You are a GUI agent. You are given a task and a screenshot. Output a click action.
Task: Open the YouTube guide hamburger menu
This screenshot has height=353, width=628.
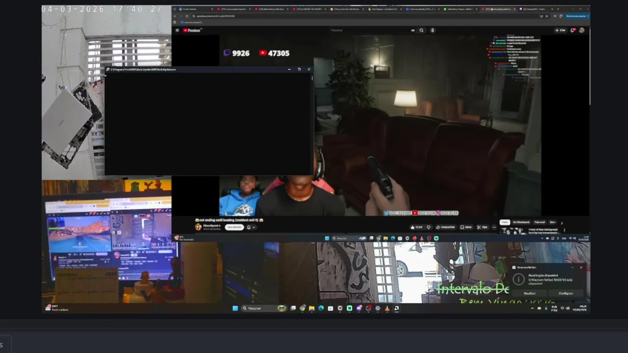177,30
